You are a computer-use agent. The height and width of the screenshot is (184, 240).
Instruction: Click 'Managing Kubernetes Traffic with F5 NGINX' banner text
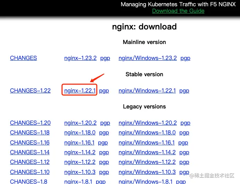(178, 4)
